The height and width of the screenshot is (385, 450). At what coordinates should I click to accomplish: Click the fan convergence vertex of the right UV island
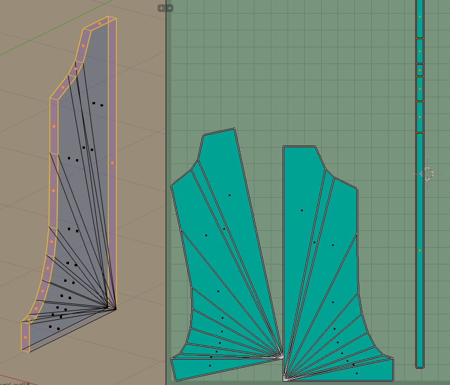point(285,379)
